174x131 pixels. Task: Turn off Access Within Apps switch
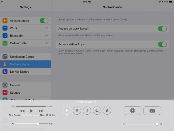[162, 44]
